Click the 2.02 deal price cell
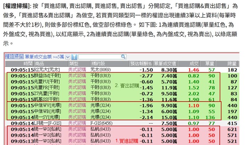The width and height of the screenshot is (245, 145). click(x=194, y=94)
